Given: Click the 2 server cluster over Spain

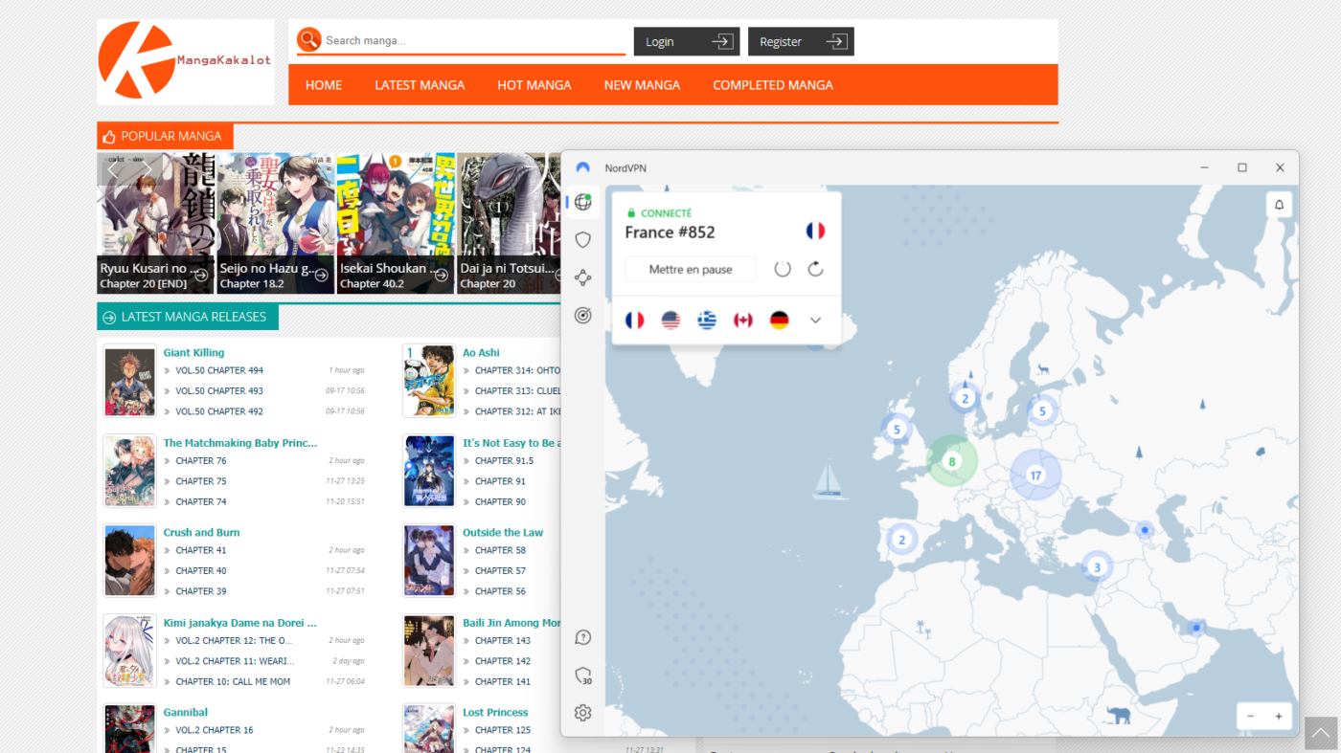Looking at the screenshot, I should 901,540.
